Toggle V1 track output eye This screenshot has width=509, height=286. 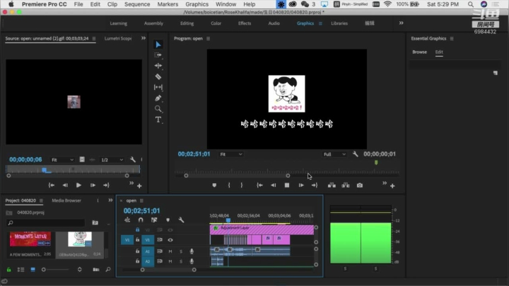(170, 240)
